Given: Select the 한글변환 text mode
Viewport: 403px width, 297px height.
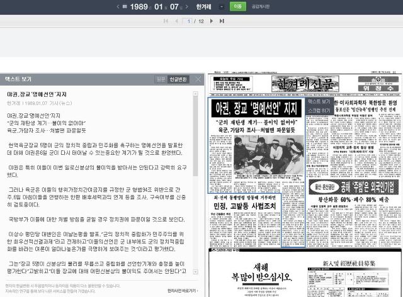Looking at the screenshot, I should coord(178,79).
